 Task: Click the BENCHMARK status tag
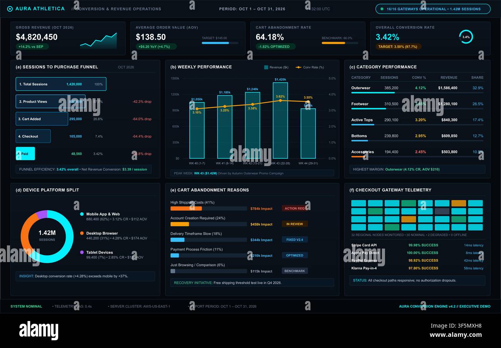[x=295, y=271]
